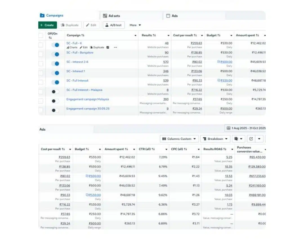Open the three-dot menu on SC - Full - K row
Viewport: 304px width, 248px height.
coord(115,48)
